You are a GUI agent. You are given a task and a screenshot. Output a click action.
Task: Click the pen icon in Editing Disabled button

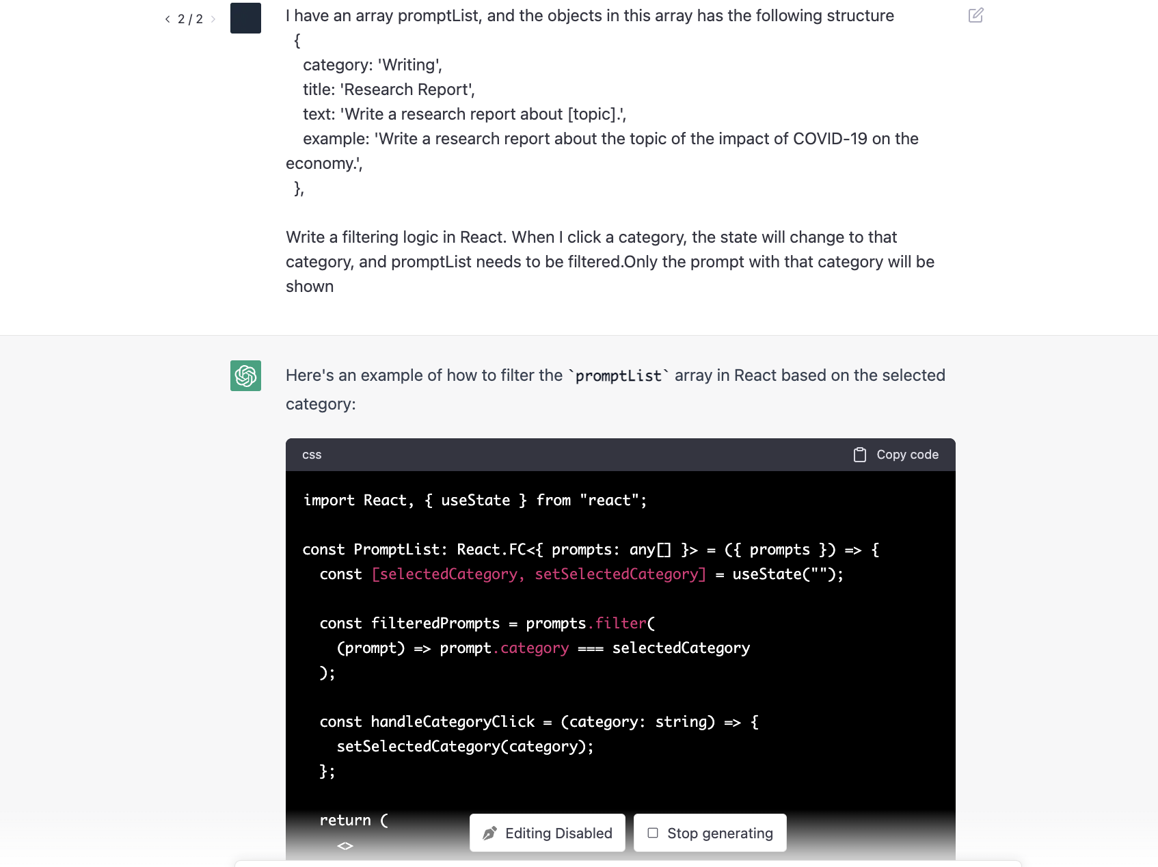[x=489, y=833]
